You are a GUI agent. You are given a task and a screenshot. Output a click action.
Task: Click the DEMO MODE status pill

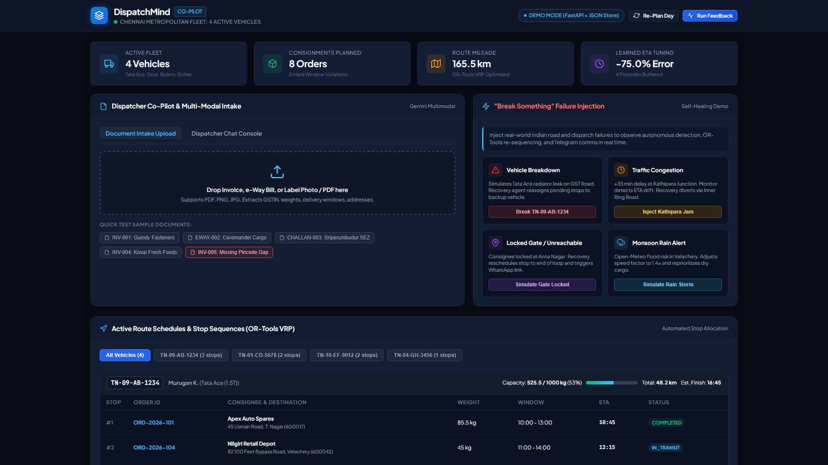point(571,15)
